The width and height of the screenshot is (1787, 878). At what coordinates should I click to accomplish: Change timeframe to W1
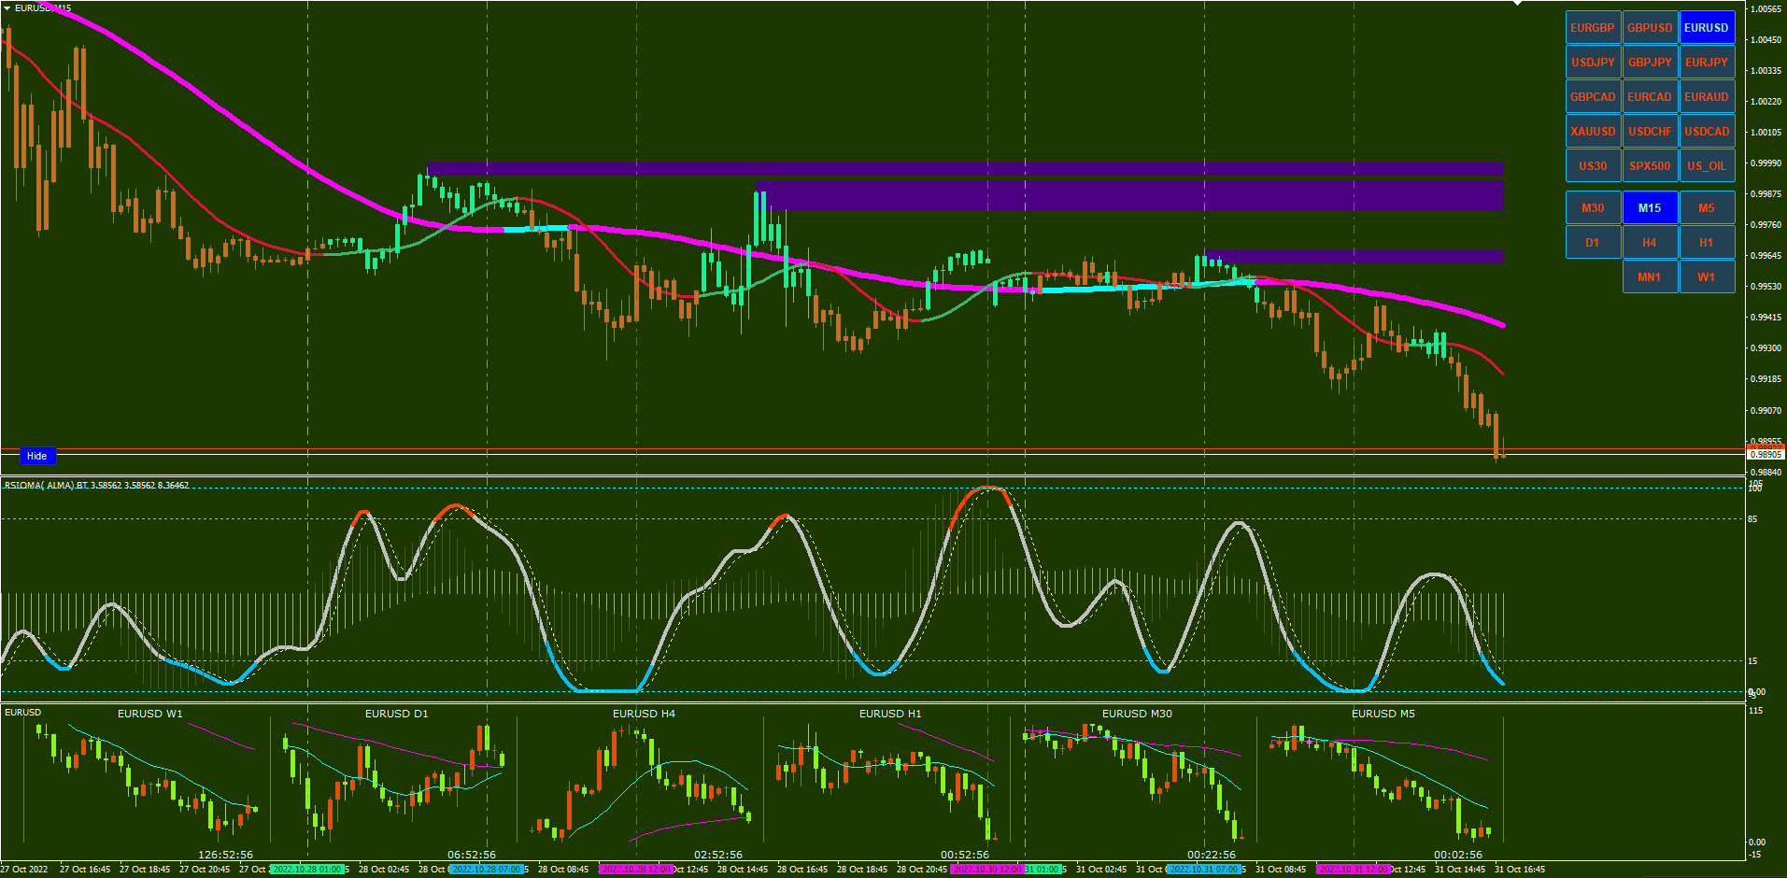click(1707, 276)
